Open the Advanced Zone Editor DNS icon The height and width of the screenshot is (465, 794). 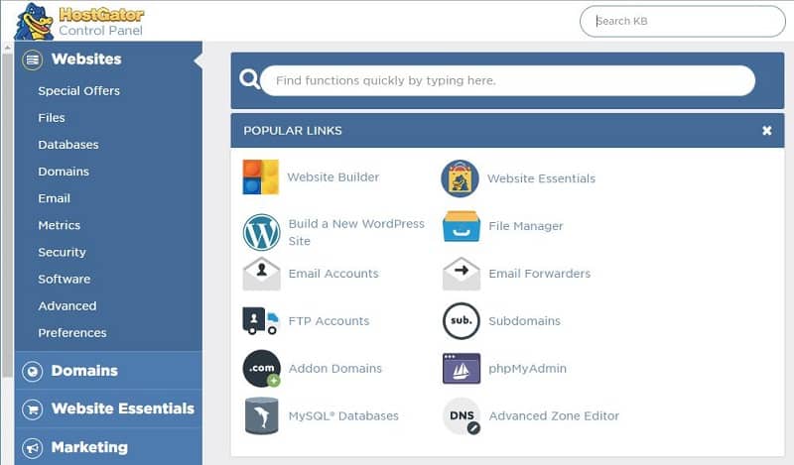(462, 415)
